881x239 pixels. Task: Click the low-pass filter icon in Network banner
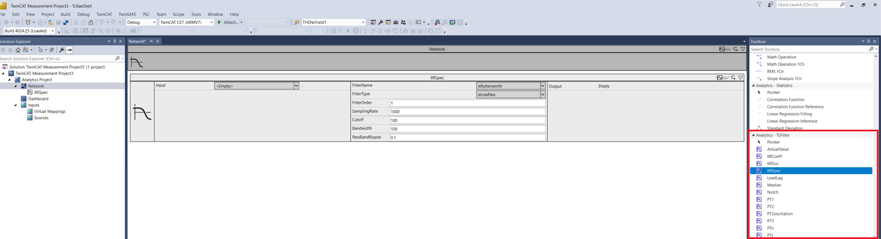136,62
